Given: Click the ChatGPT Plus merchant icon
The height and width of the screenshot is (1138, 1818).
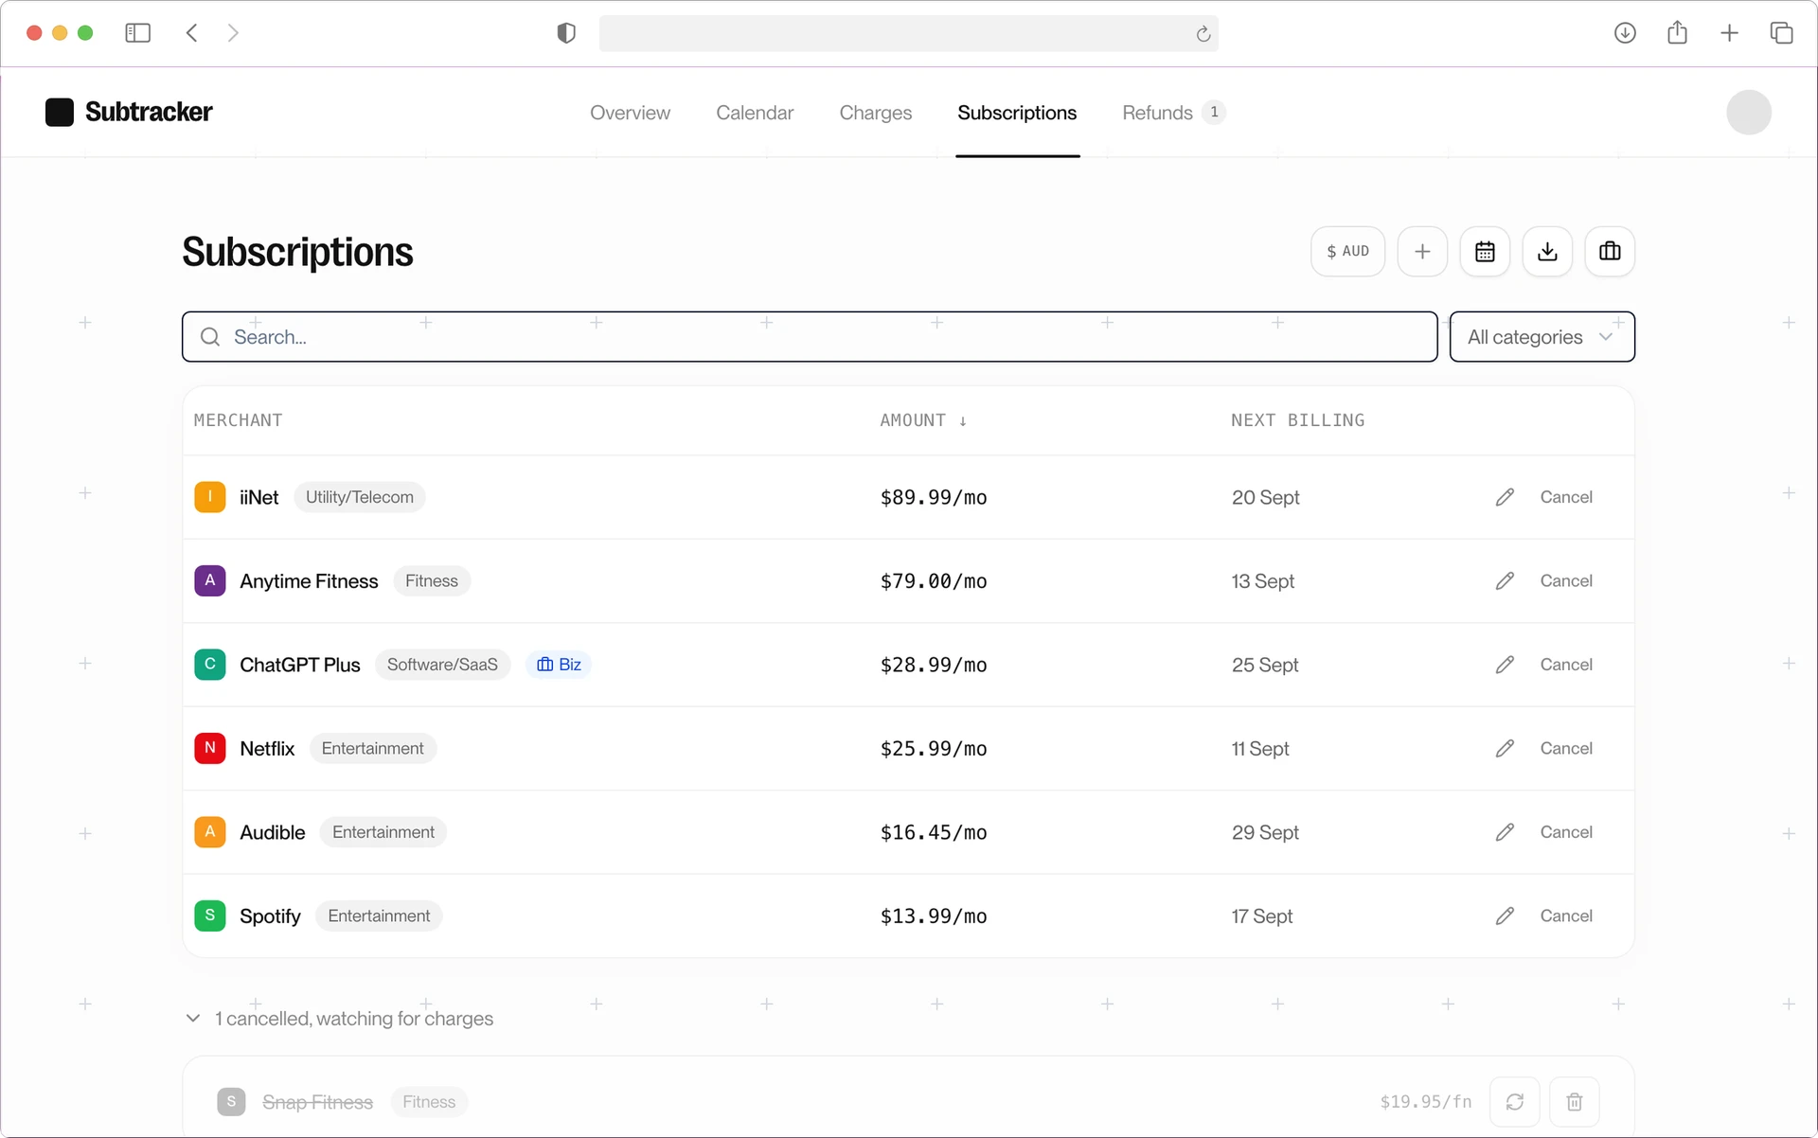Looking at the screenshot, I should 210,665.
